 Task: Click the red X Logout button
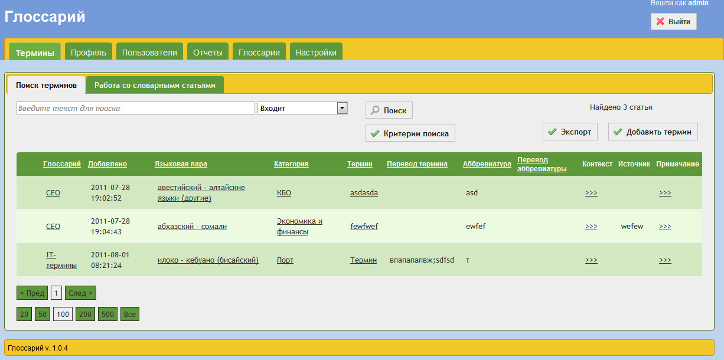coord(673,21)
